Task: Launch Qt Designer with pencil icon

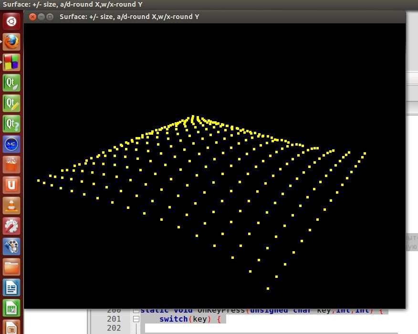Action: [11, 103]
